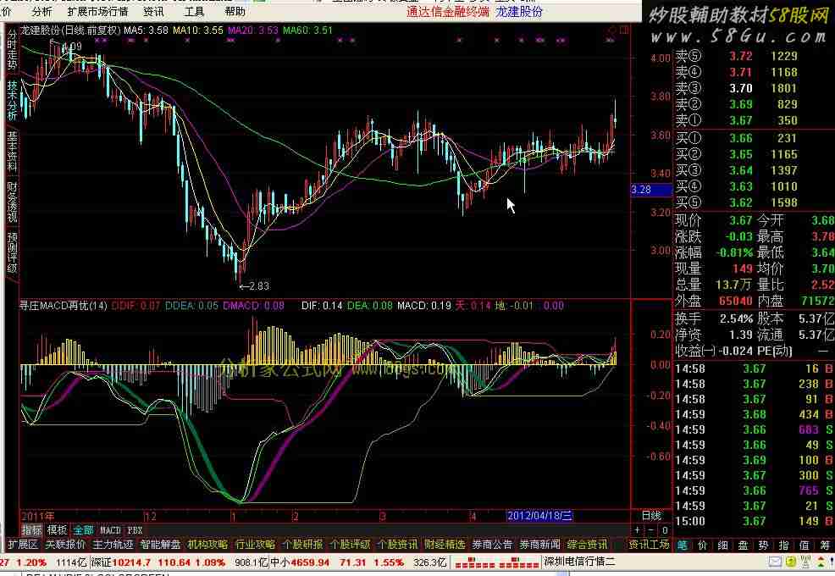835x576 pixels.
Task: Select the 细 detail tab
Action: (722, 546)
